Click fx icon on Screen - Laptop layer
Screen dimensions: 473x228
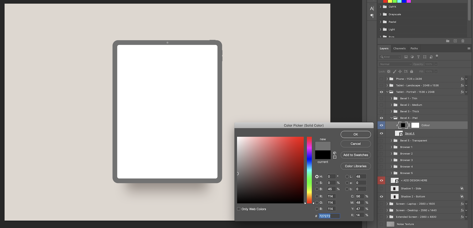point(462,204)
